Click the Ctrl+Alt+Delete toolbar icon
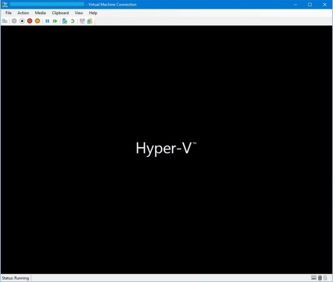The height and width of the screenshot is (282, 333). [x=5, y=21]
